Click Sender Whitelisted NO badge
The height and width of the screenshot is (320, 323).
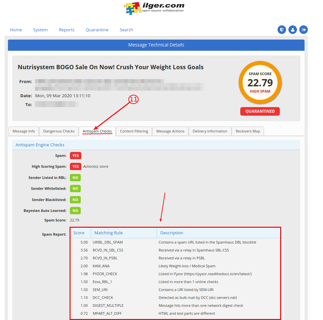pyautogui.click(x=75, y=189)
